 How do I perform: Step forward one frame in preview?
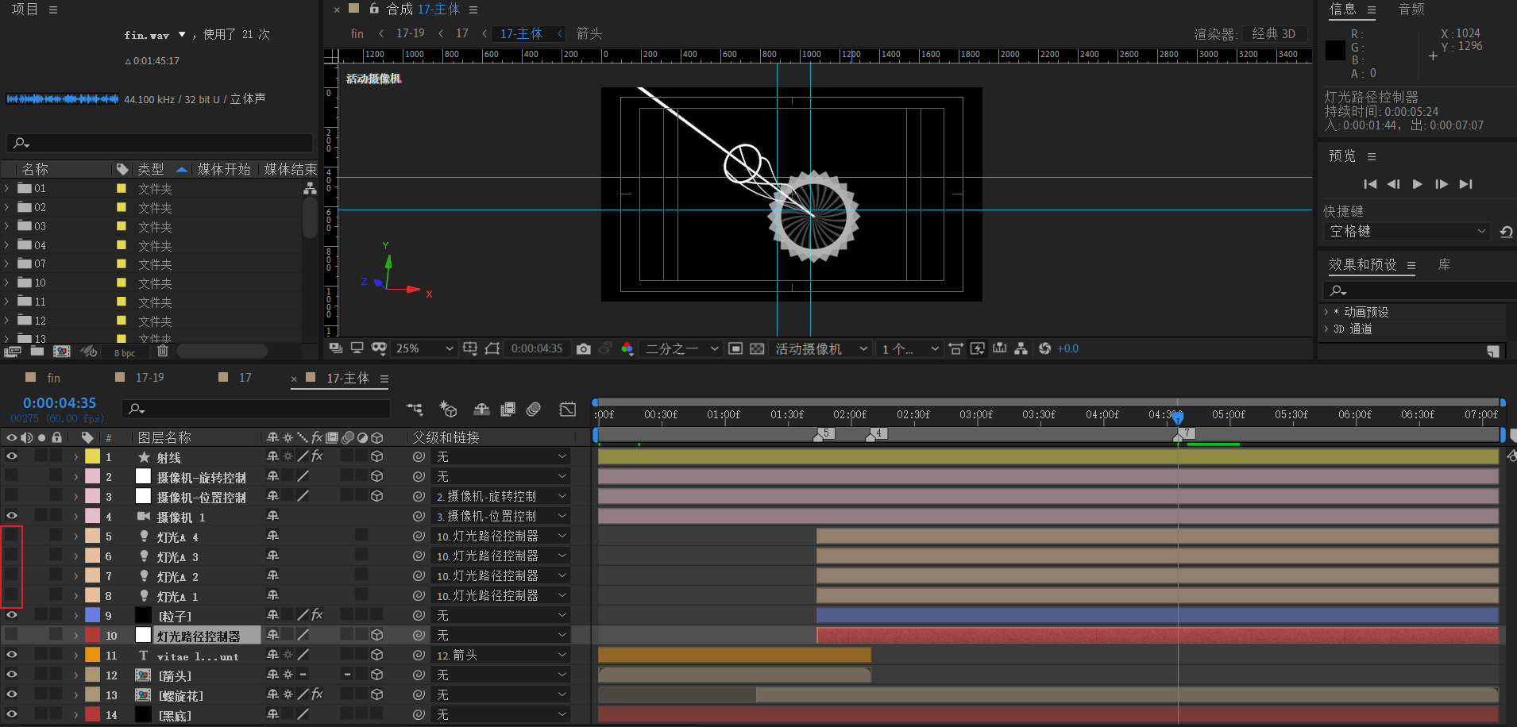[1442, 184]
